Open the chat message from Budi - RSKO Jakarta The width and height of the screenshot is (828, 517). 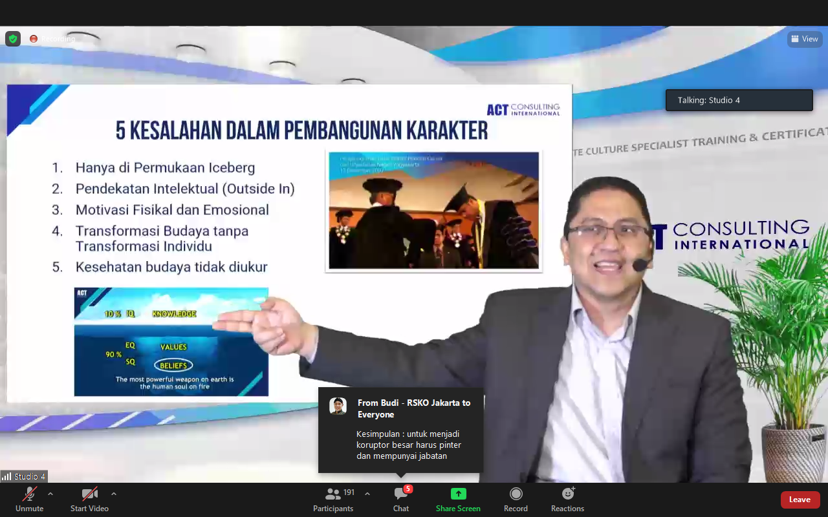tap(409, 445)
